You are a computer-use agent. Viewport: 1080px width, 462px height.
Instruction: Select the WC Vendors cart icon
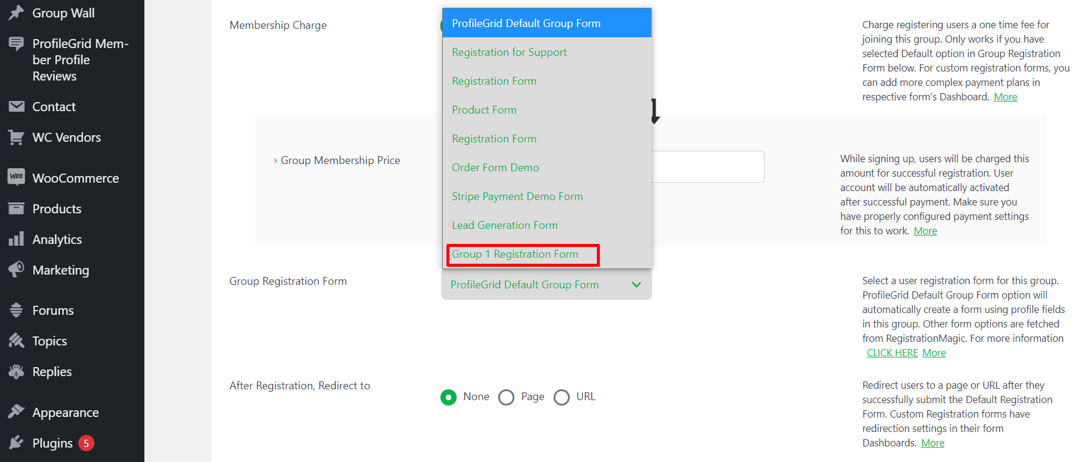(17, 137)
